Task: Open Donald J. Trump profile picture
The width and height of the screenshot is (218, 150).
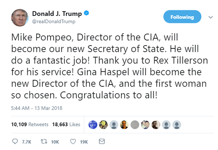Action: 20,18
